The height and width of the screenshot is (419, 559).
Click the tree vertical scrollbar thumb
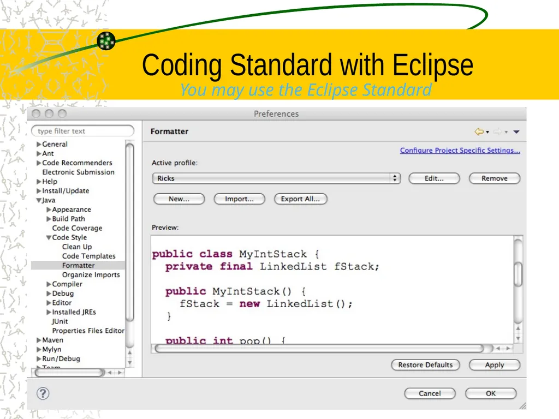[x=130, y=232]
